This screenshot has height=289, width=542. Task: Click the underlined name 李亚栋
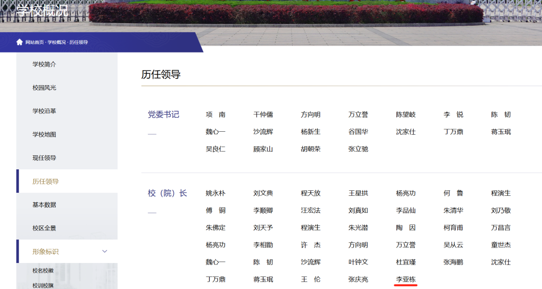[406, 279]
